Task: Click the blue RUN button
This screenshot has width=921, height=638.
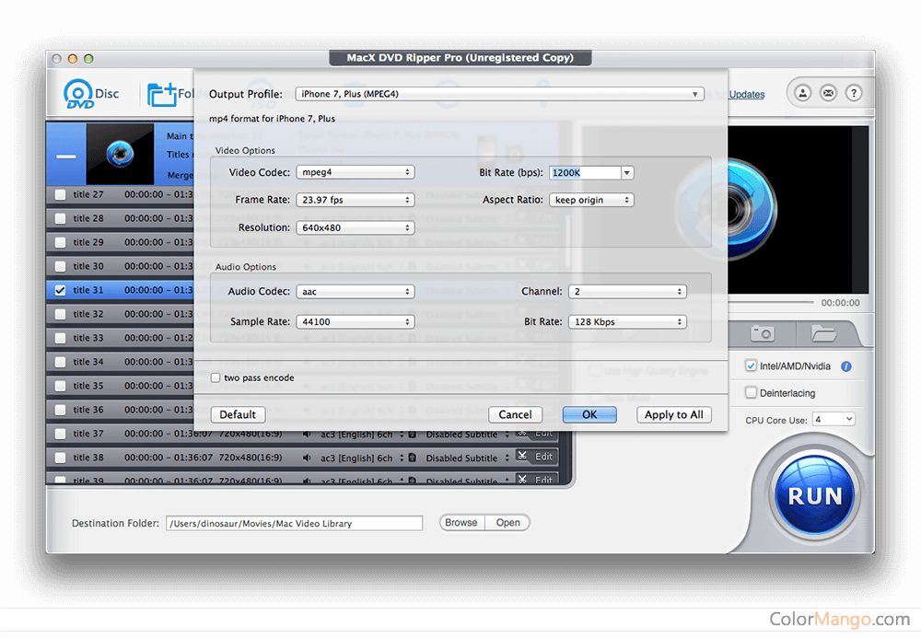Action: [815, 496]
